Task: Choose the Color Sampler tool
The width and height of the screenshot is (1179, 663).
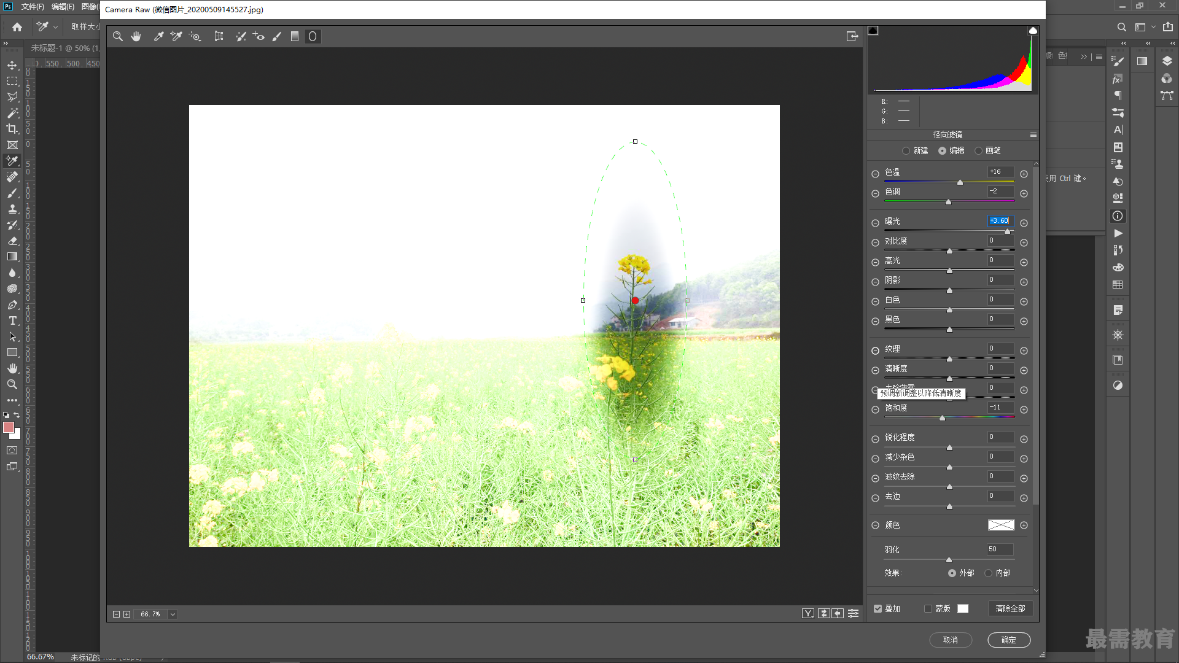Action: click(176, 37)
